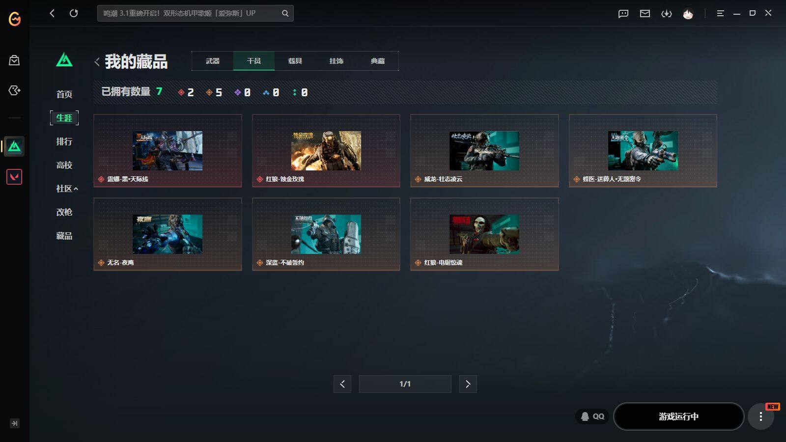Open the 无名-夜鹰 skin card

click(x=168, y=234)
